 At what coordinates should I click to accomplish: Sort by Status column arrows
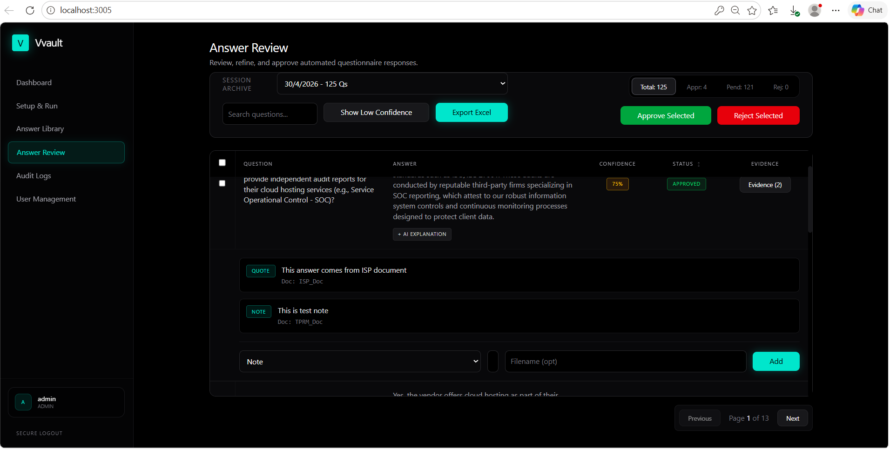[699, 164]
